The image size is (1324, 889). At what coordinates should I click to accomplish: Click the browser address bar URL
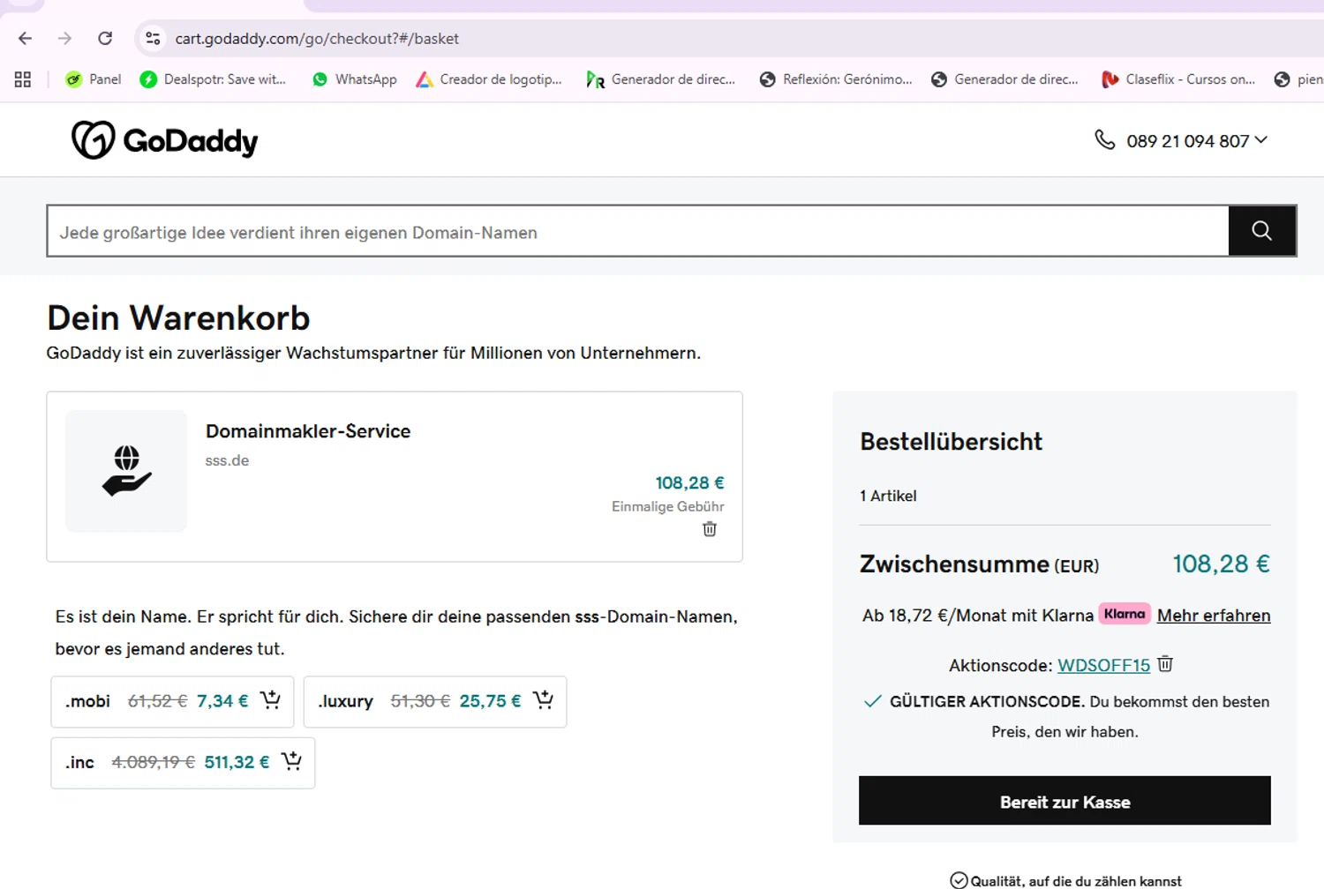point(317,39)
